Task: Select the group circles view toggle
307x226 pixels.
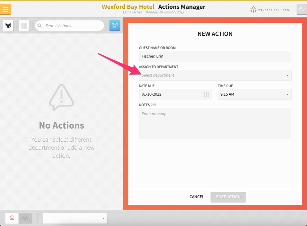Action: coord(25,218)
